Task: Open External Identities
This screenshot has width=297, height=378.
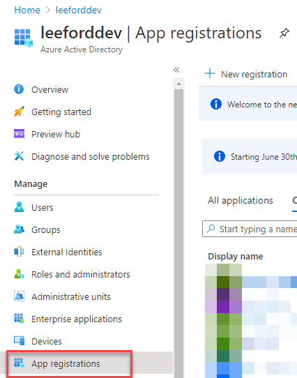Action: click(x=67, y=252)
